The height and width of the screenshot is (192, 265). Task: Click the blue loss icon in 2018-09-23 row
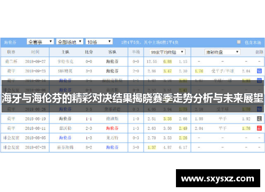click(x=259, y=71)
